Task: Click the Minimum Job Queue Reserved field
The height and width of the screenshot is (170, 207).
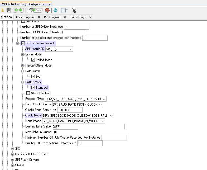Action: (x=114, y=138)
